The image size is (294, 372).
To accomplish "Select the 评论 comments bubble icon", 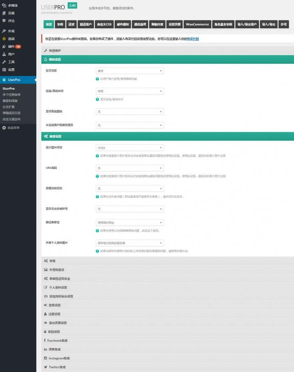I will pyautogui.click(x=4, y=21).
